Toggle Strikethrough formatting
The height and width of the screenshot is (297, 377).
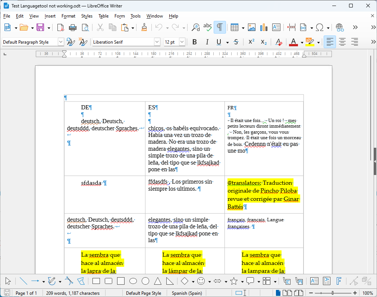tap(236, 42)
